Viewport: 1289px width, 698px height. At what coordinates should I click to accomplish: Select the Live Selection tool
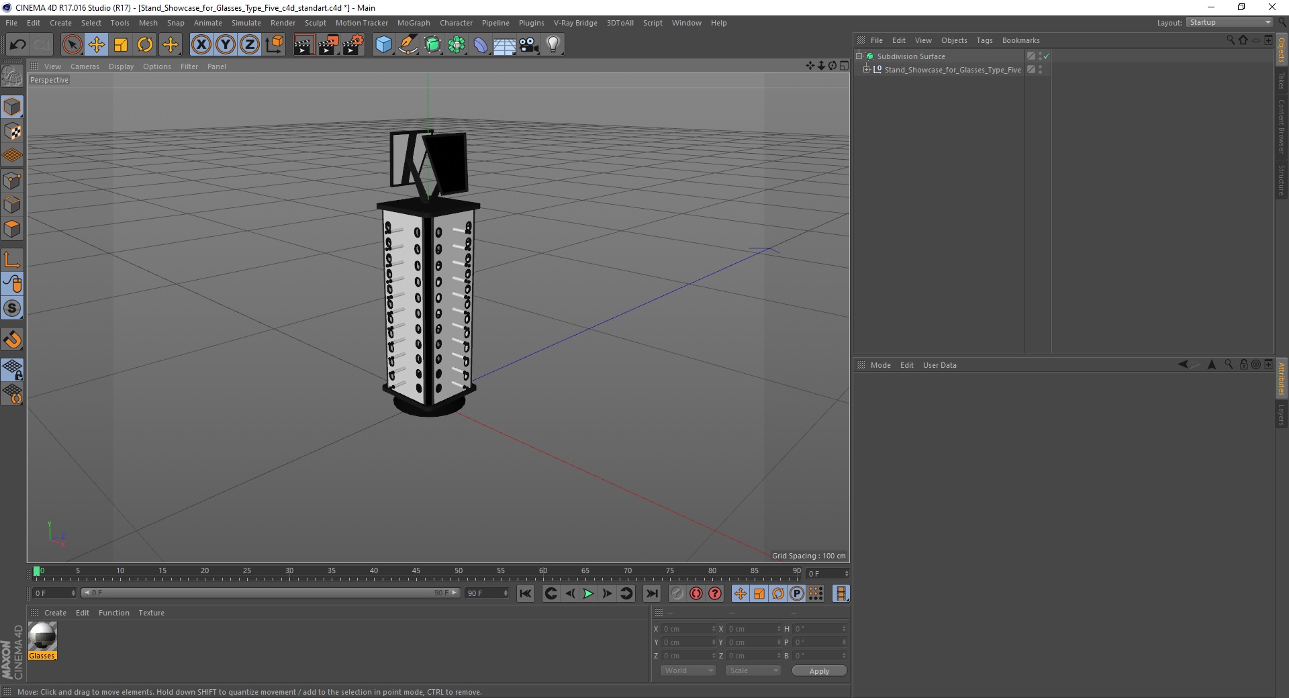tap(72, 45)
